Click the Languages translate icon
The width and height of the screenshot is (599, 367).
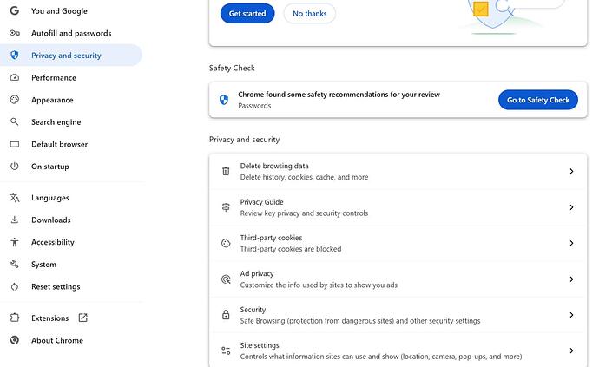tap(14, 198)
